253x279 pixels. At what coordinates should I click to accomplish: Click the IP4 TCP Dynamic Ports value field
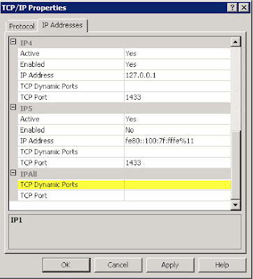pyautogui.click(x=177, y=86)
